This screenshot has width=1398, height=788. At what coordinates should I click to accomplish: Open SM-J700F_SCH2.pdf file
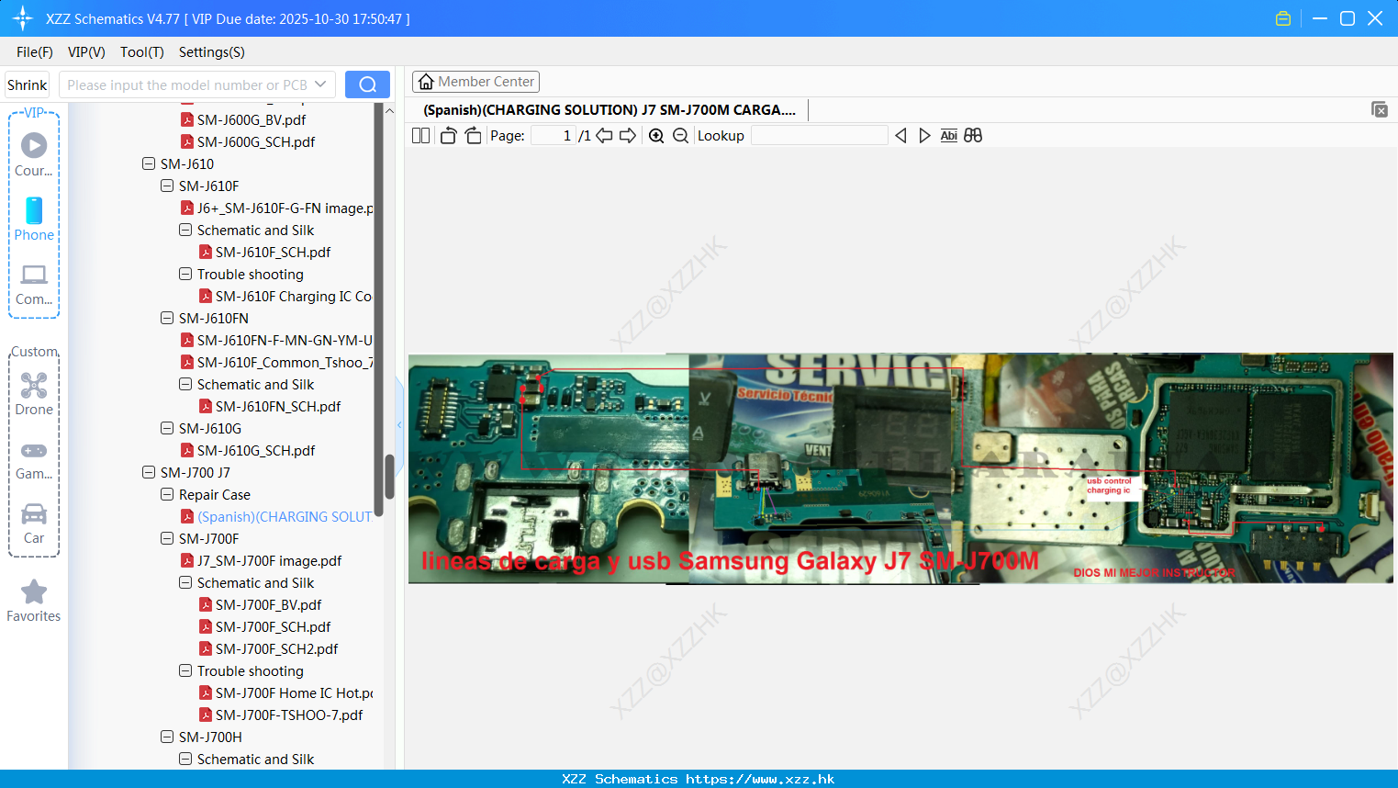click(268, 648)
